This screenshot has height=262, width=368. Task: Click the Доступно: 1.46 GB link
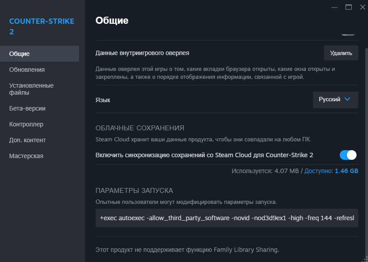(x=331, y=171)
